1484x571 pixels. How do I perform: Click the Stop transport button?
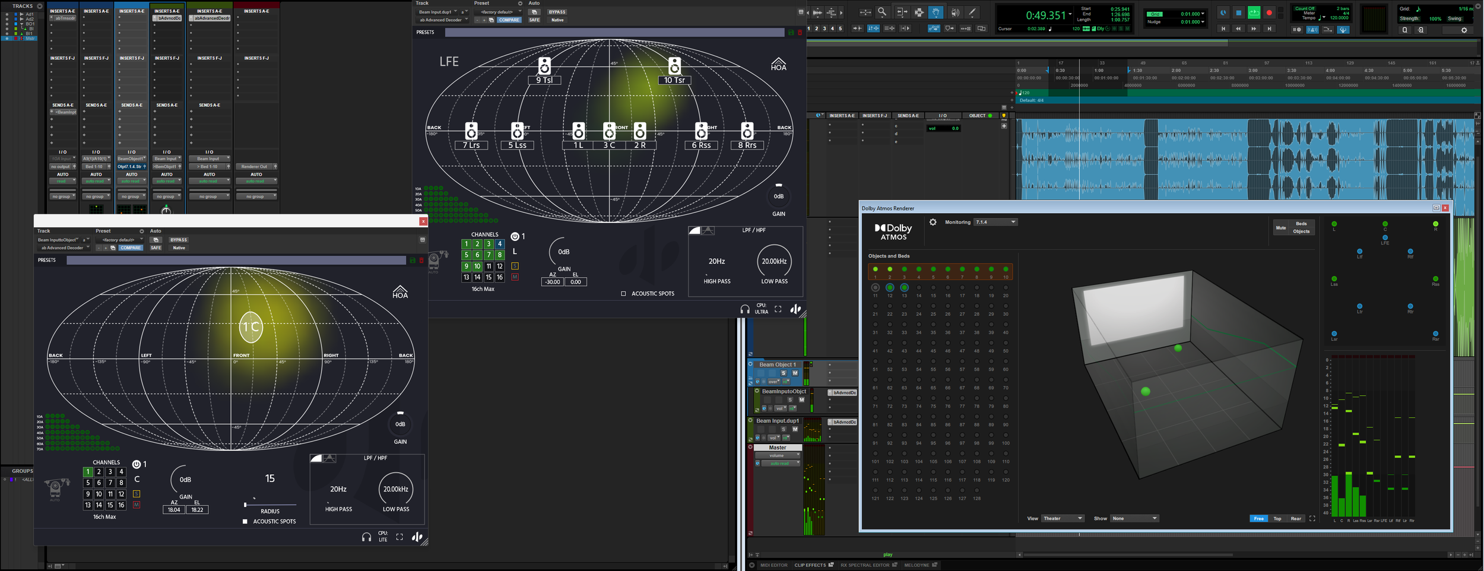1239,12
